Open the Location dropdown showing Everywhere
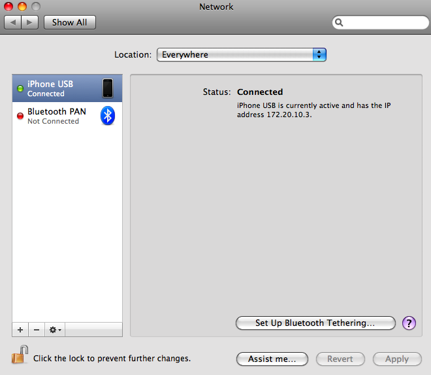431x375 pixels. pos(241,55)
